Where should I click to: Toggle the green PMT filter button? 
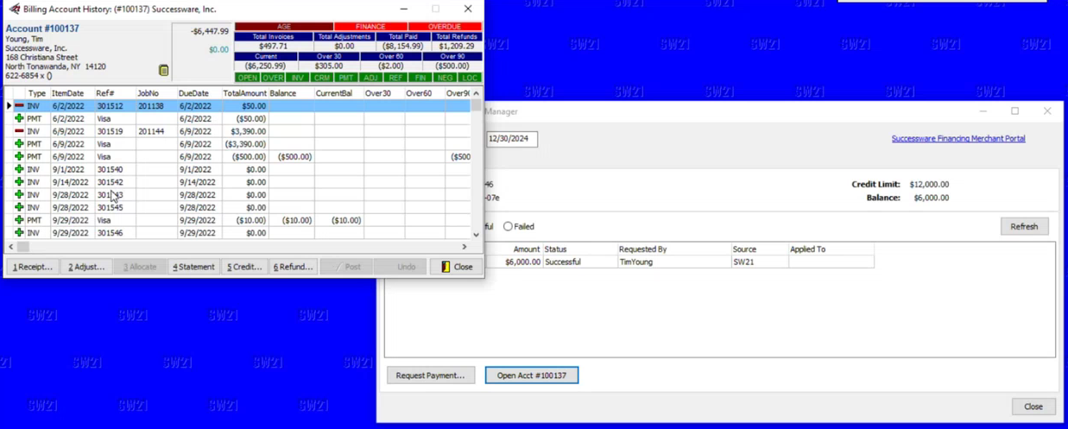click(x=346, y=78)
